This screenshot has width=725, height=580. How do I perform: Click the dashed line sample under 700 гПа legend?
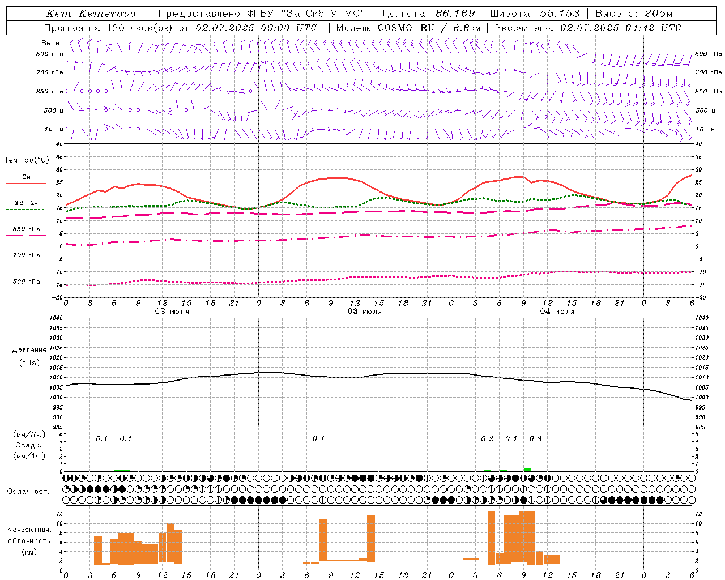(25, 262)
